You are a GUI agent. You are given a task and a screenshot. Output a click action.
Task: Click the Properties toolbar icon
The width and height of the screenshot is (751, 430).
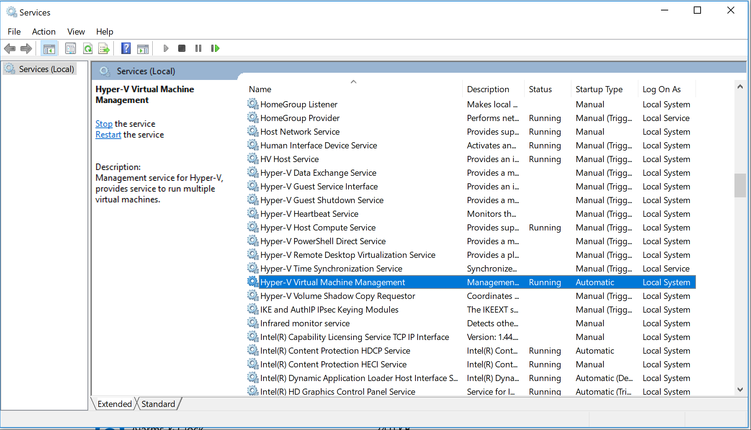coord(69,48)
